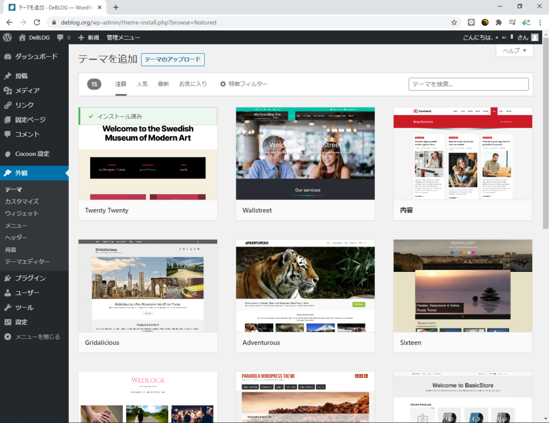Screen dimensions: 549x423
Task: Open the DeBLOG home icon link
Action: [x=22, y=38]
